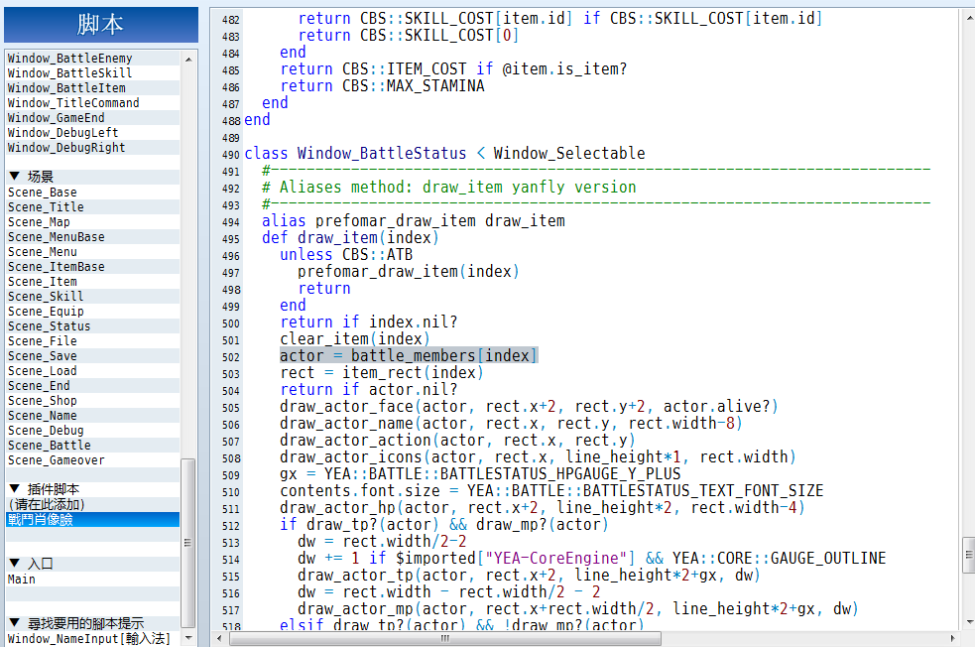Select the Scene_Gameover script
975x647 pixels.
pos(93,461)
